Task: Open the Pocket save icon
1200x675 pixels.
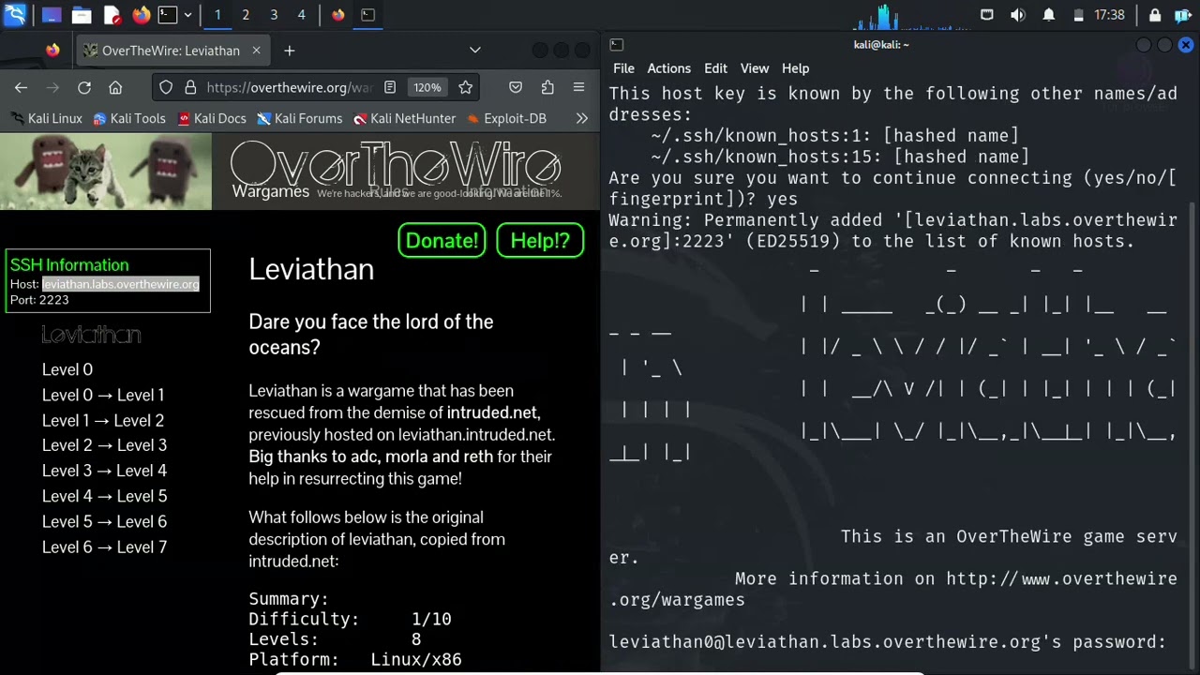Action: pos(516,87)
